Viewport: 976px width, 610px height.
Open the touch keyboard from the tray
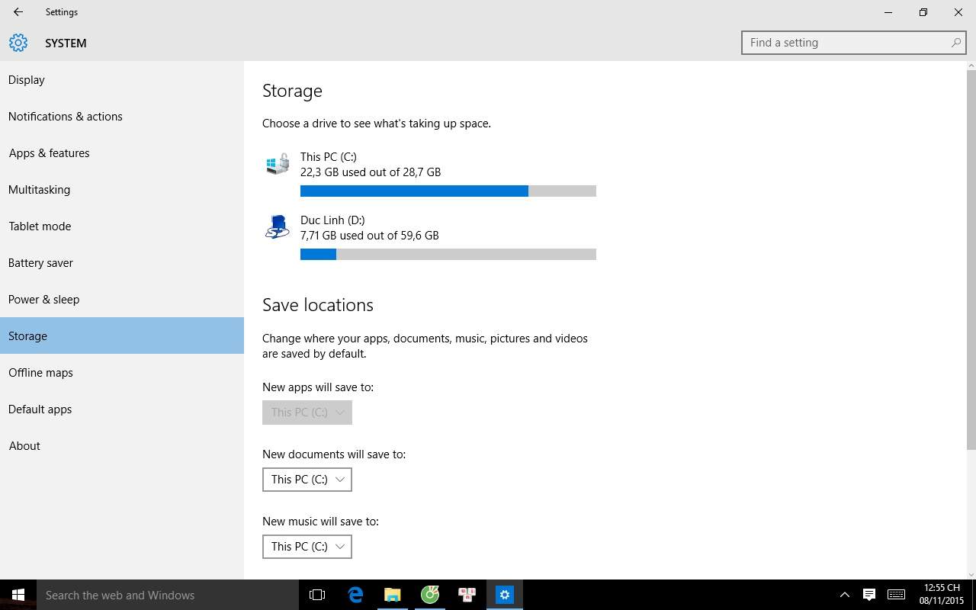pyautogui.click(x=897, y=595)
